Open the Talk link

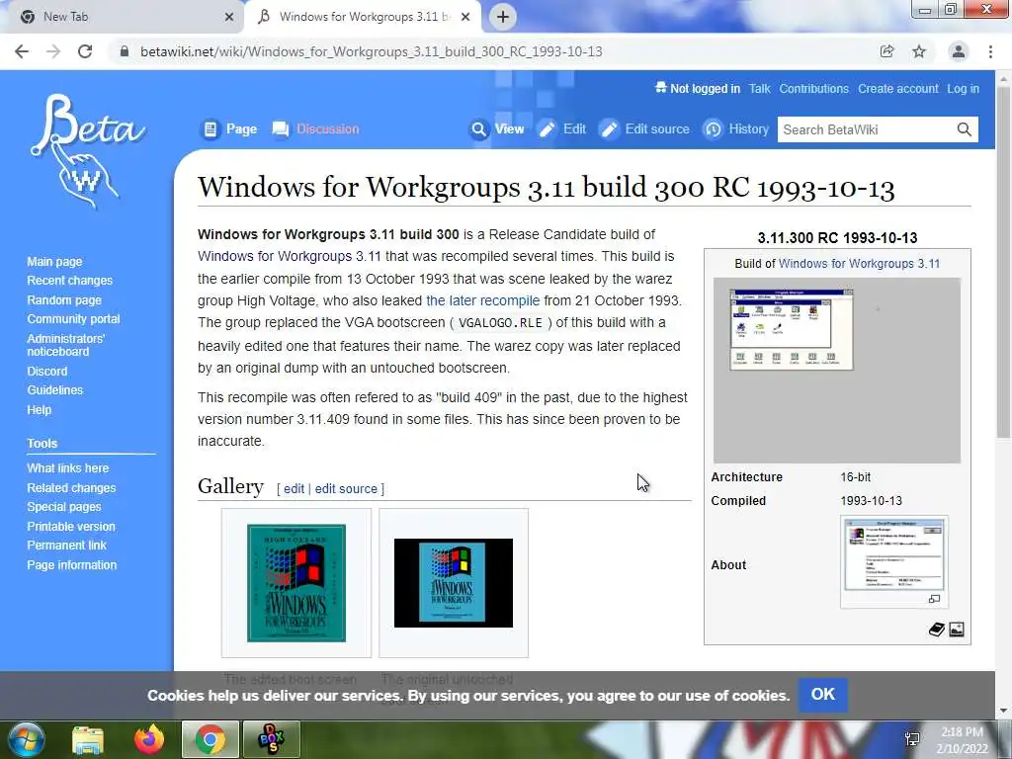pyautogui.click(x=760, y=89)
